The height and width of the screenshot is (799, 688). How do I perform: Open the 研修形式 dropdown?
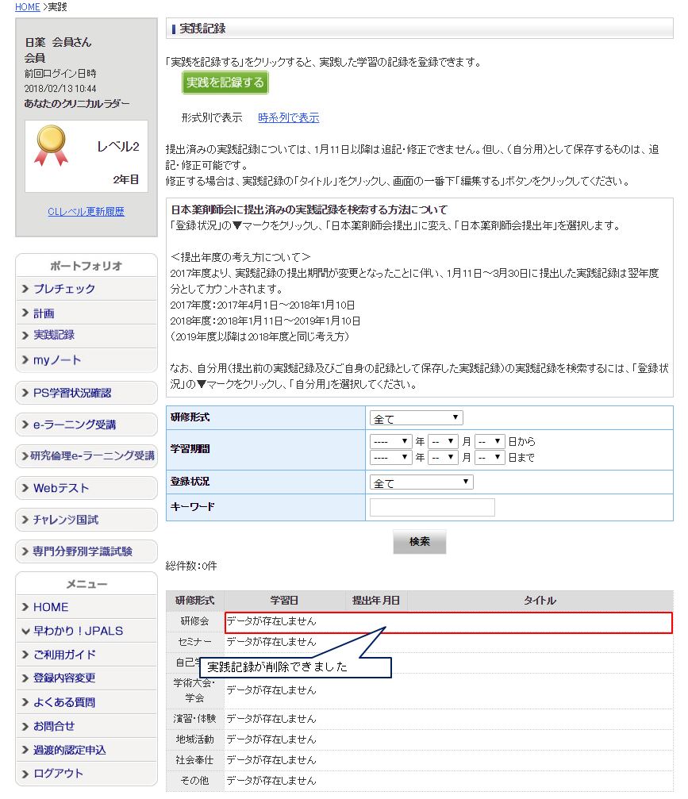[417, 418]
